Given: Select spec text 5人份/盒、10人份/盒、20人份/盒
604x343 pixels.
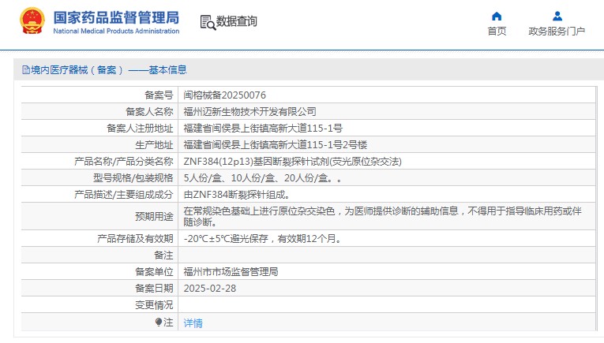Looking at the screenshot, I should (x=263, y=178).
